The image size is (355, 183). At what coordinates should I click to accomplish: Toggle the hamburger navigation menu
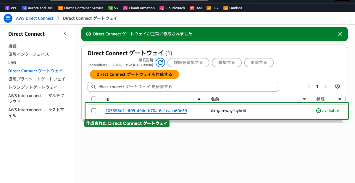pyautogui.click(x=8, y=18)
